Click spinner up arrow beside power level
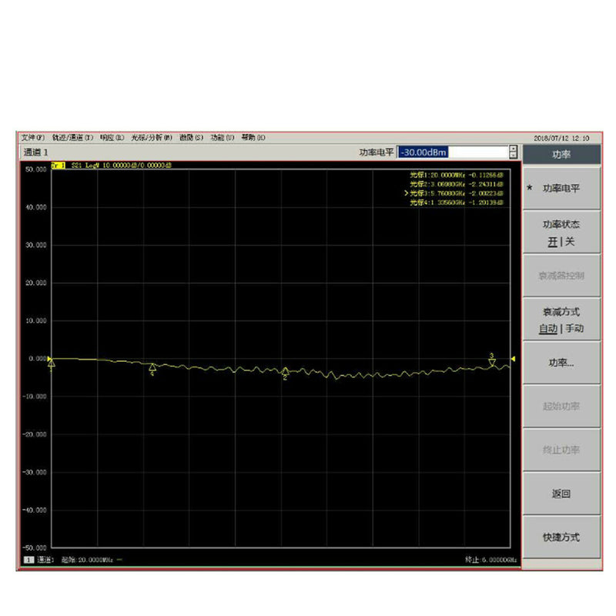Viewport: 616px width, 616px height. pos(513,148)
